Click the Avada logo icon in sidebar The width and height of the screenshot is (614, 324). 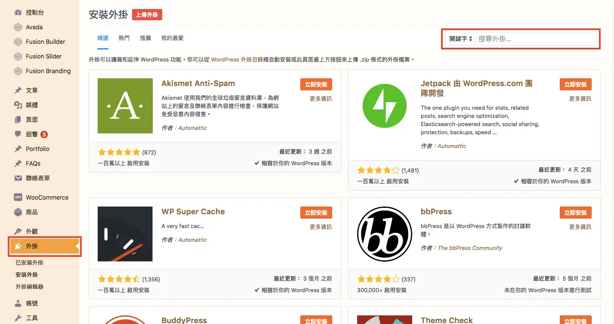pyautogui.click(x=18, y=27)
